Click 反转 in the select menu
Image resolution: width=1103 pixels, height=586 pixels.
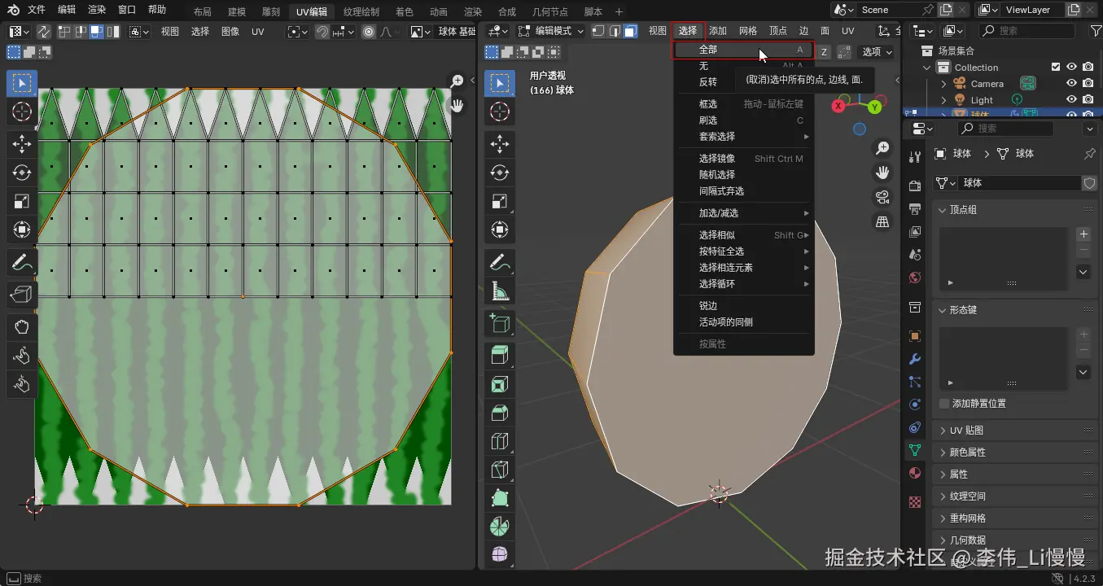(708, 82)
